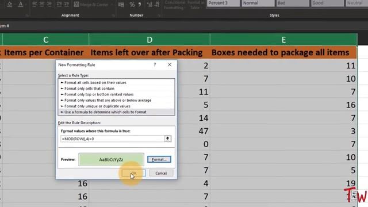Select 'Format only values that are above or below average'
The height and width of the screenshot is (207, 368).
click(x=116, y=100)
